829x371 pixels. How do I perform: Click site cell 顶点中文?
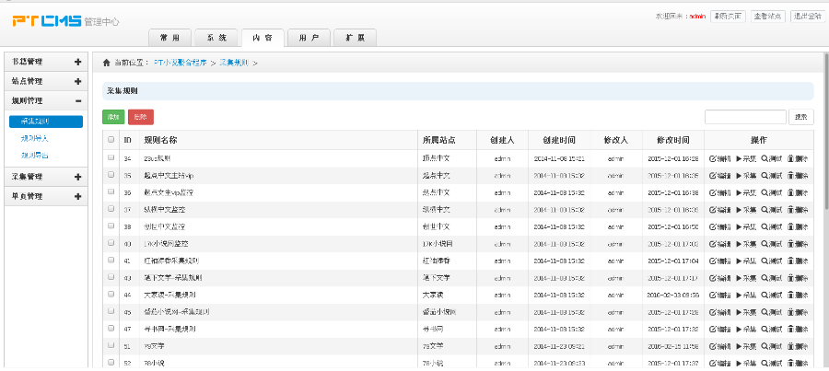(x=437, y=158)
